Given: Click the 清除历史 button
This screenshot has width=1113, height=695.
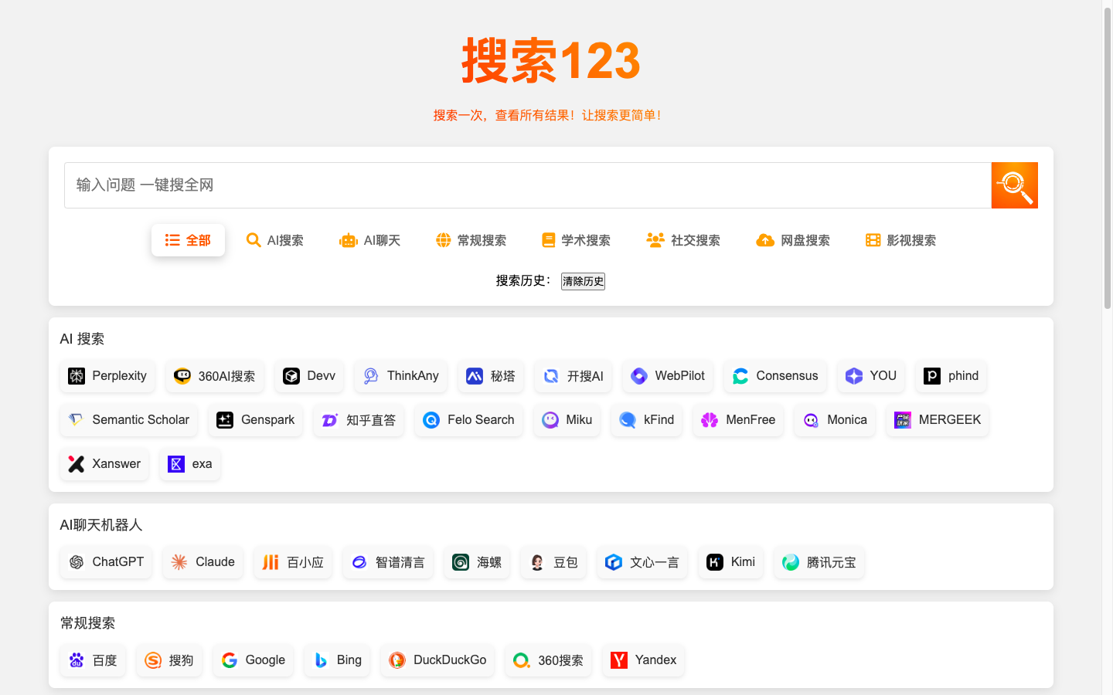Looking at the screenshot, I should pos(583,281).
